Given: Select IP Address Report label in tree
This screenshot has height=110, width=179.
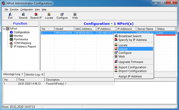Looking at the screenshot, I should pos(25,47).
